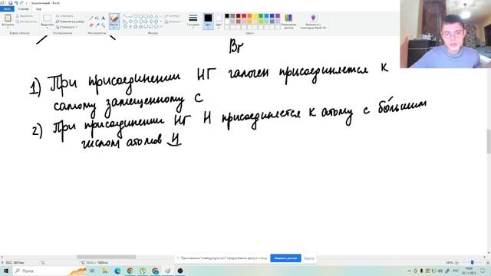Screen dimensions: 491x276
Task: Pick the red swatch in palette
Action: click(x=244, y=16)
